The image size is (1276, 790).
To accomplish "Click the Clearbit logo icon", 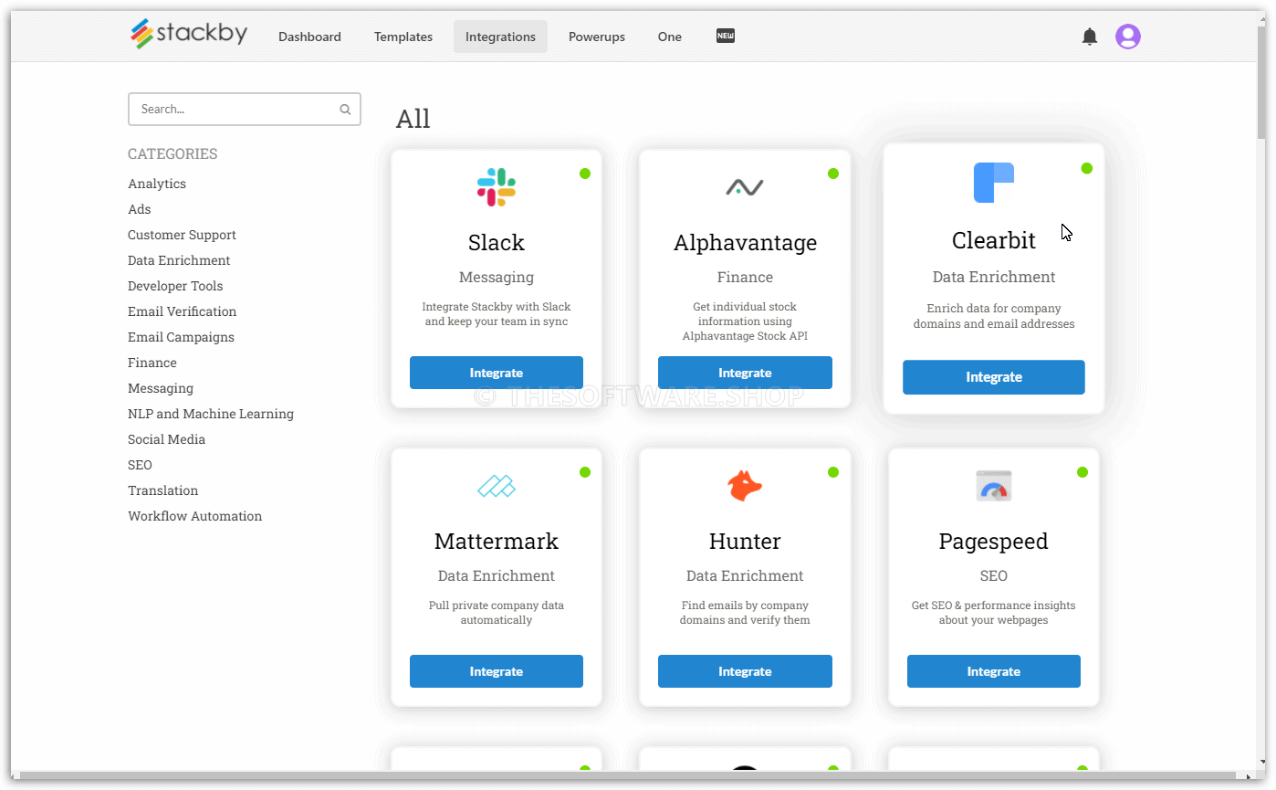I will [994, 183].
